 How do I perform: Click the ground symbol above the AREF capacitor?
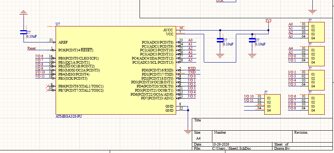pos(24,13)
